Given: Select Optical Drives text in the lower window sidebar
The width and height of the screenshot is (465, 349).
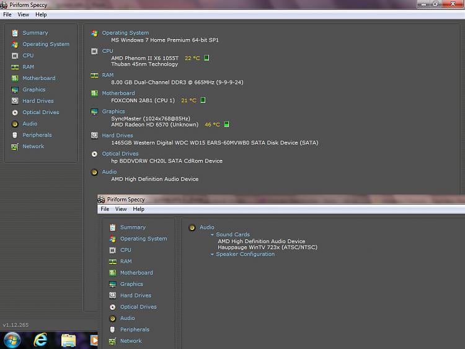Looking at the screenshot, I should [138, 307].
